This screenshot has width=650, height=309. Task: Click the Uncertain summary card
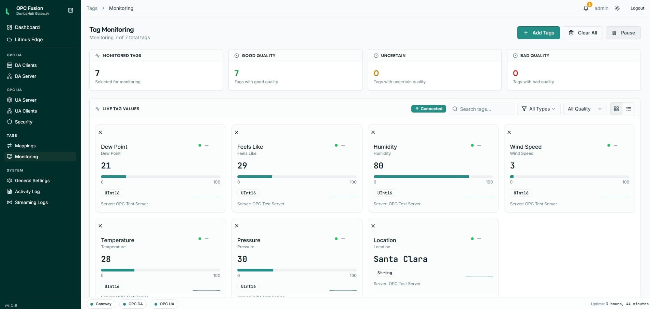(x=435, y=70)
